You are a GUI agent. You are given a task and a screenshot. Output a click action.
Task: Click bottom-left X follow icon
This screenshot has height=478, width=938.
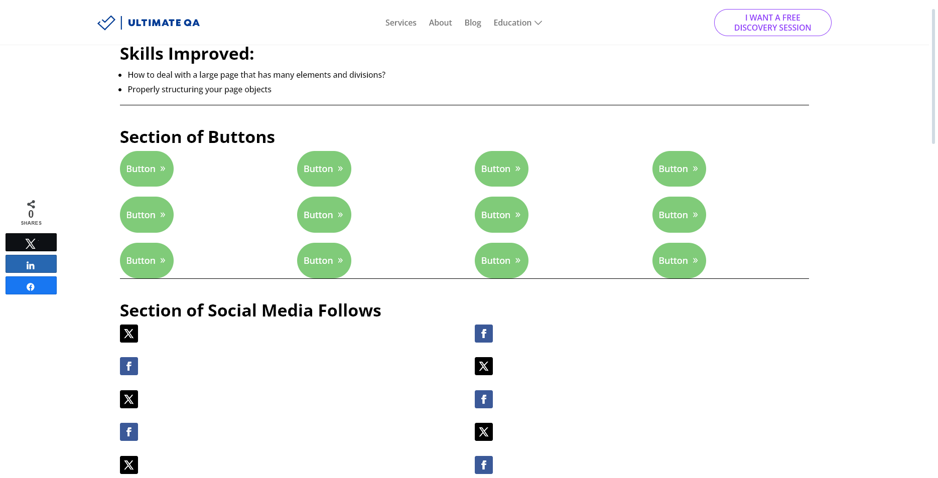point(129,465)
